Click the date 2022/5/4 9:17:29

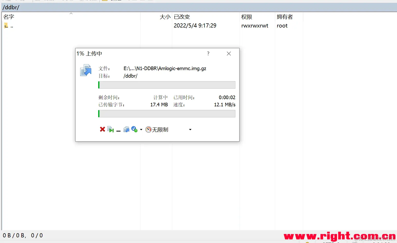point(195,26)
